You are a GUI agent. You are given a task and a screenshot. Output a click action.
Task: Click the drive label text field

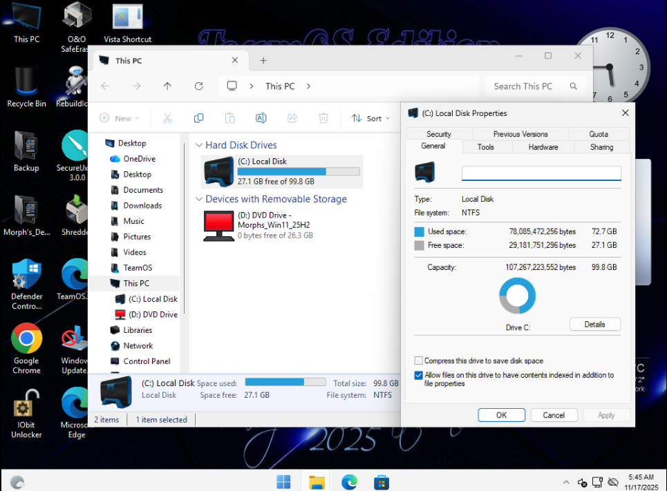541,173
